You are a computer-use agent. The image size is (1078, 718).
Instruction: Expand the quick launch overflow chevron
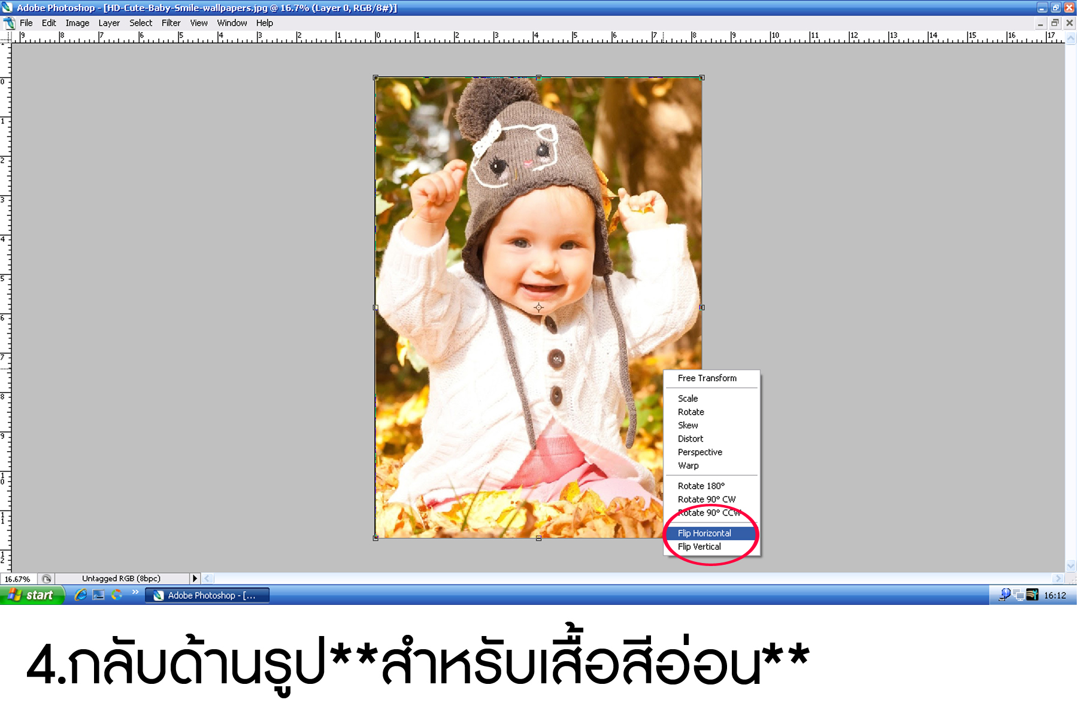[x=136, y=592]
